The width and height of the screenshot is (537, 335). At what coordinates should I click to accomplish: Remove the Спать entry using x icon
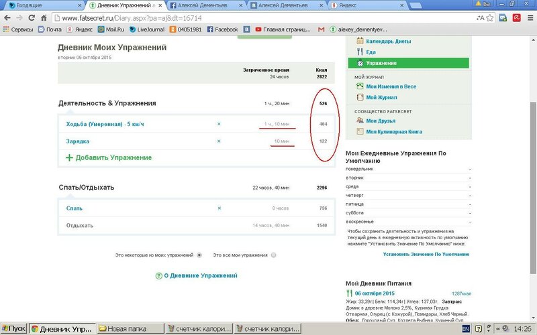[x=219, y=208]
